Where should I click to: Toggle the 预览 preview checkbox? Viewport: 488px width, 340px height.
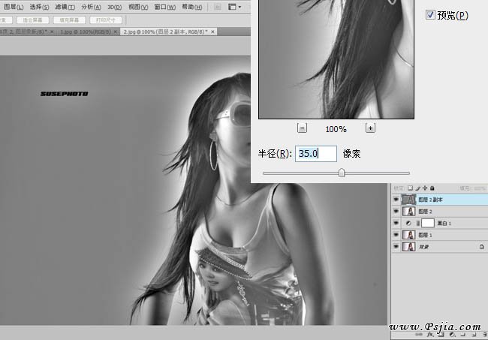pos(430,14)
